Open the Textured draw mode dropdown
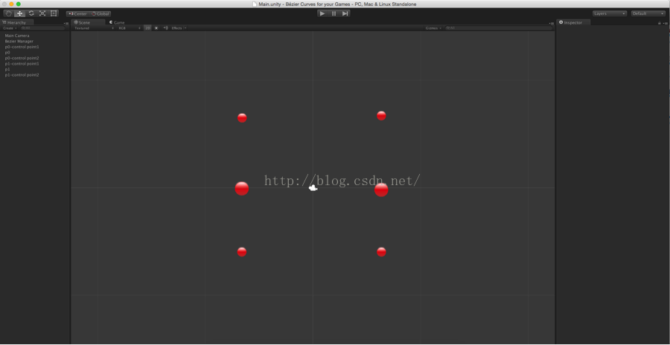The image size is (670, 345). (94, 28)
